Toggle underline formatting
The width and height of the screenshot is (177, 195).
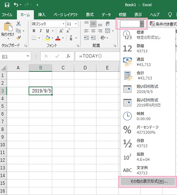coord(47,31)
